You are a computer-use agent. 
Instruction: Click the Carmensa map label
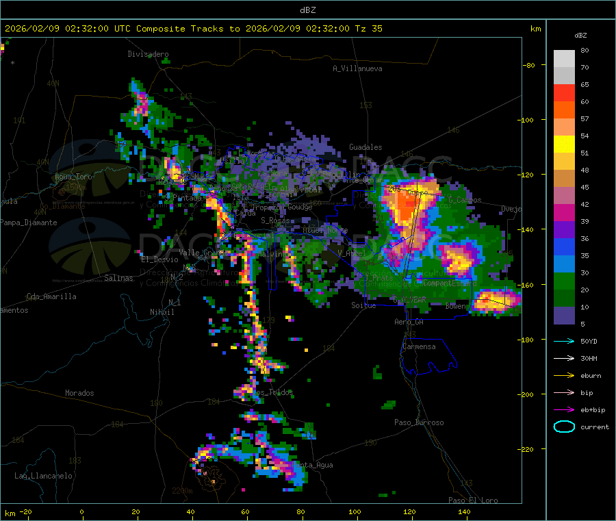click(x=419, y=346)
